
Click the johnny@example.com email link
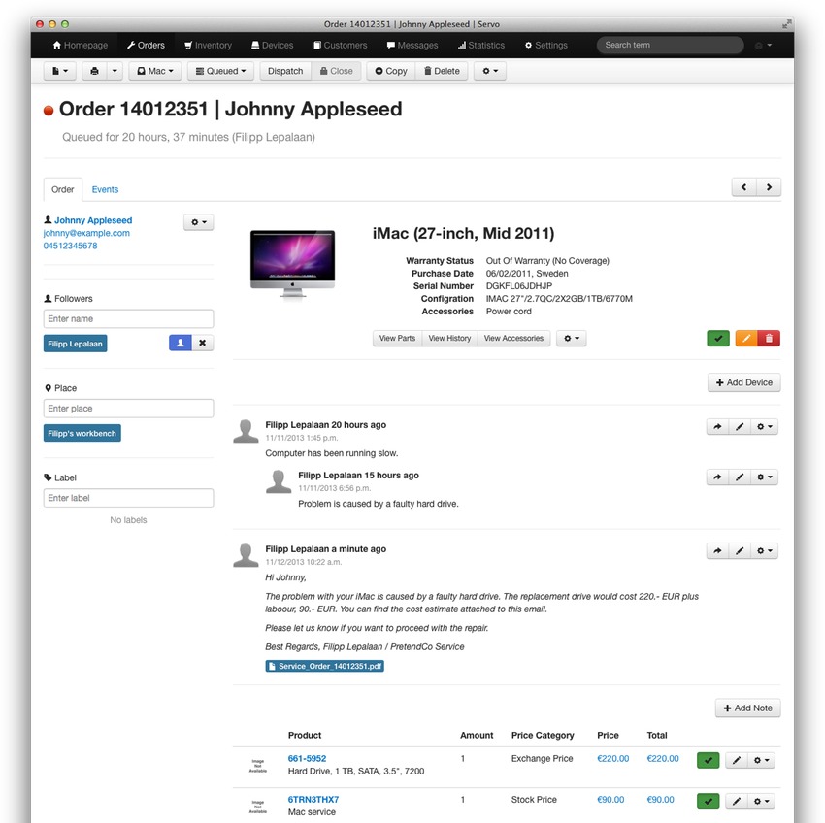pyautogui.click(x=86, y=233)
